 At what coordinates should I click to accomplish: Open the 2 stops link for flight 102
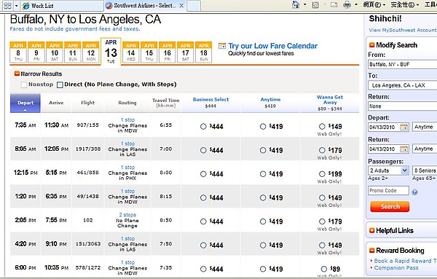127,215
